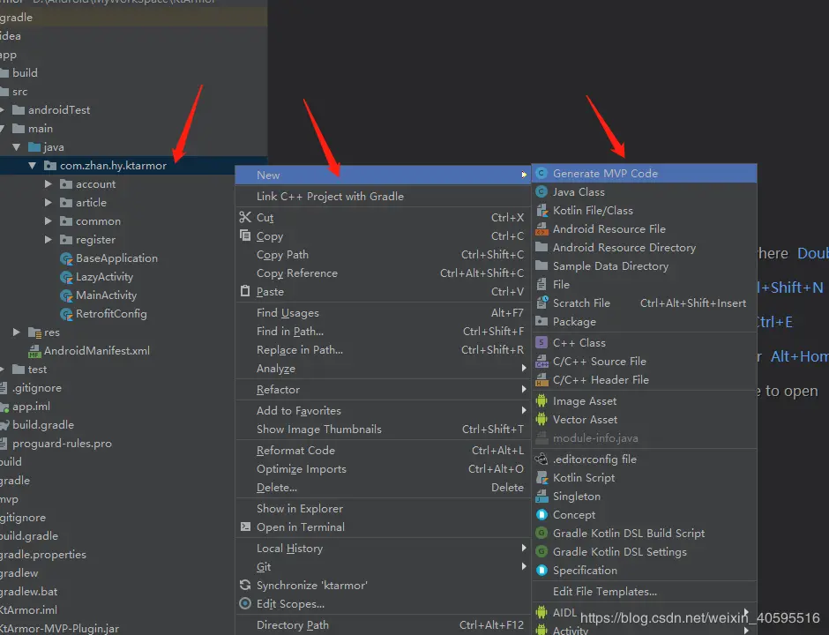Viewport: 829px width, 635px height.
Task: Collapse the java source folder
Action: pyautogui.click(x=17, y=147)
